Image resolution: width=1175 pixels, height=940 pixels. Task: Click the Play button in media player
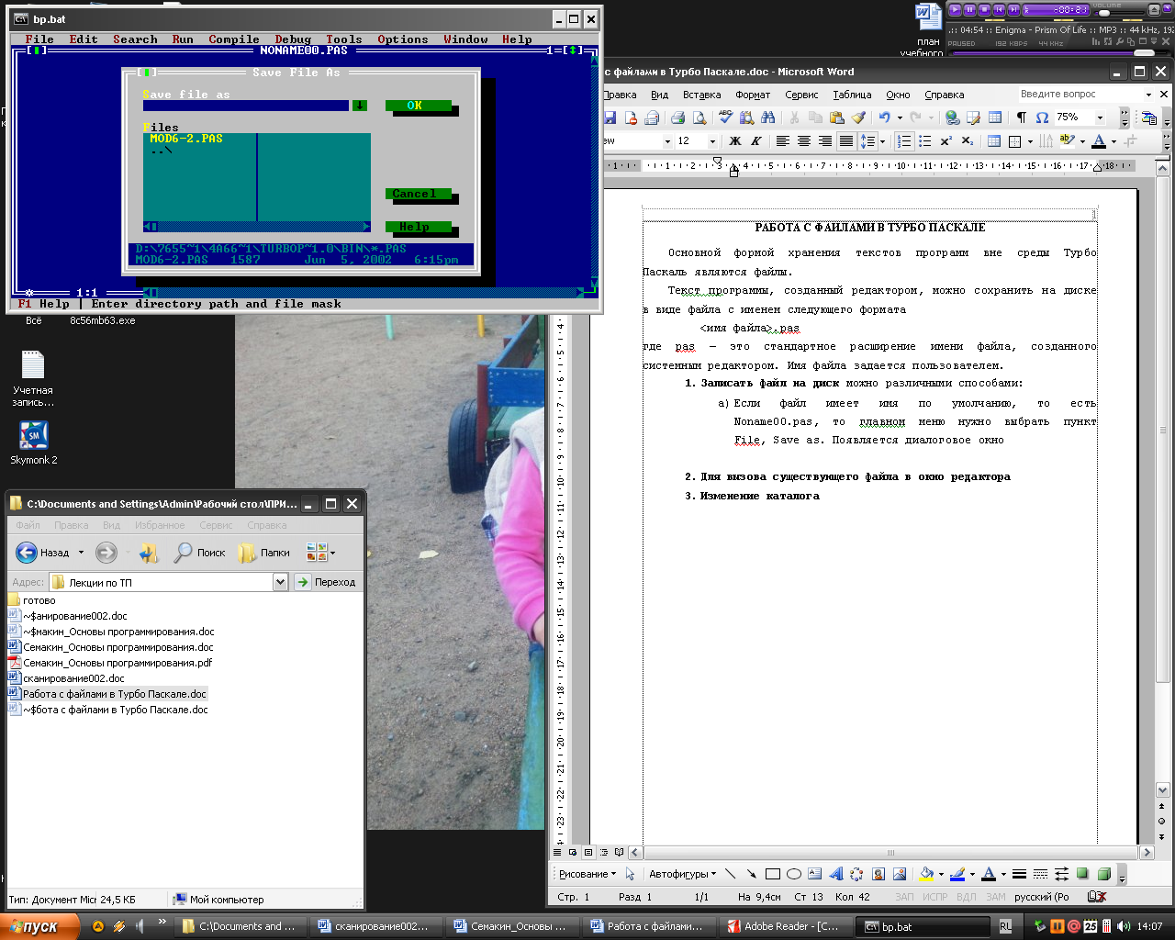tap(955, 9)
